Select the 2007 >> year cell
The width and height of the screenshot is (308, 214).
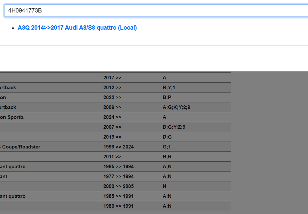pos(112,127)
